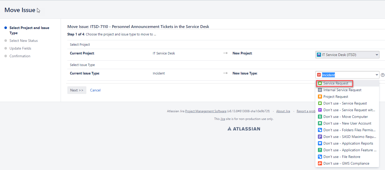The image size is (385, 170).
Task: Click the Next >> button
Action: (77, 90)
